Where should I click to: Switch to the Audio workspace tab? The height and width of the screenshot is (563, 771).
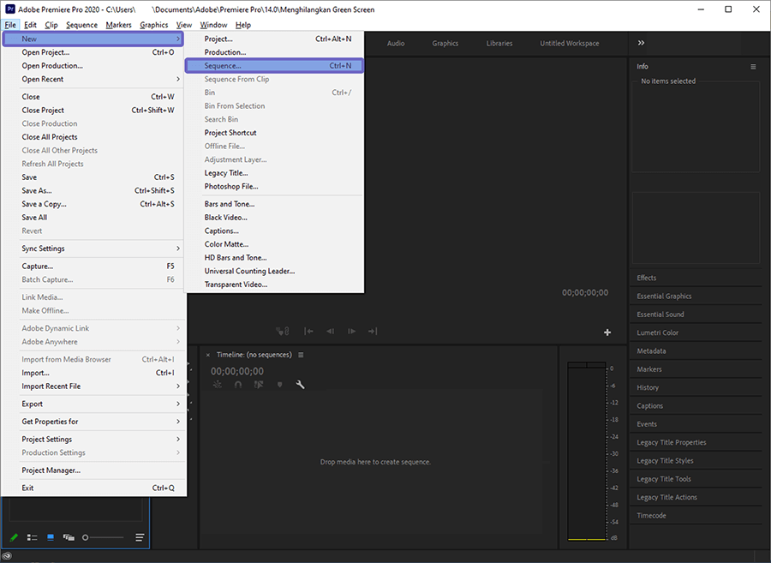[396, 43]
